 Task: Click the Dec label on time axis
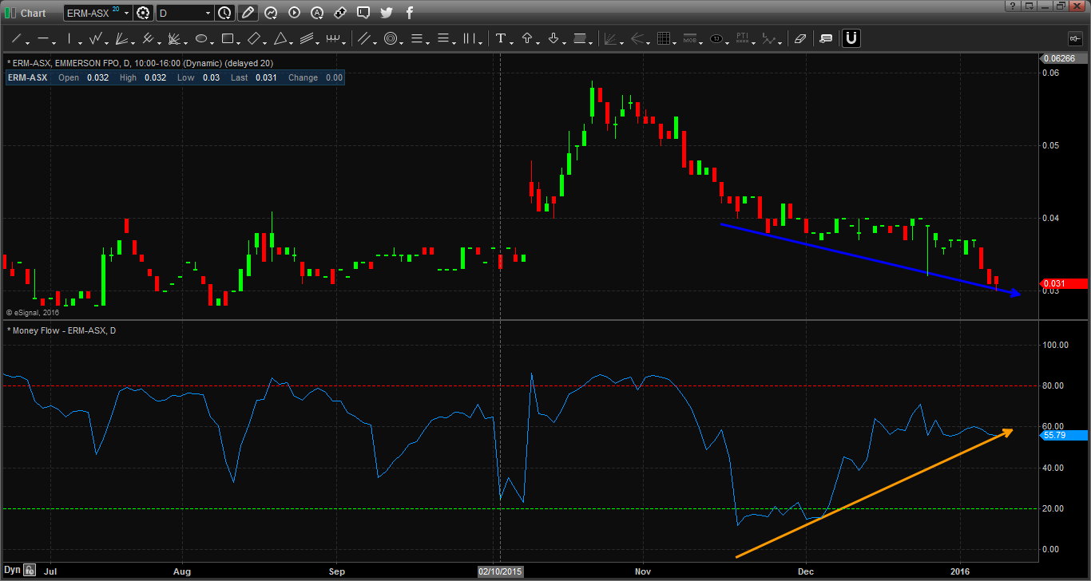(806, 571)
